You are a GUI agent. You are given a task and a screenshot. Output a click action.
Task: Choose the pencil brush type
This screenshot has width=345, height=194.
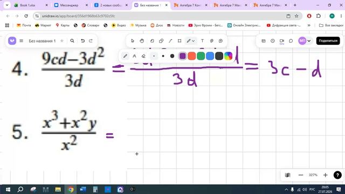click(125, 56)
